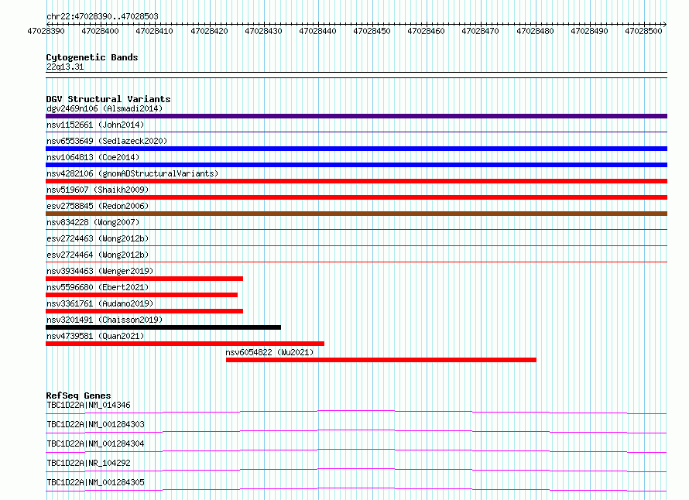689x500 pixels.
Task: Click the nsv3201491 (Chaisson2019) label text
Action: click(x=105, y=320)
